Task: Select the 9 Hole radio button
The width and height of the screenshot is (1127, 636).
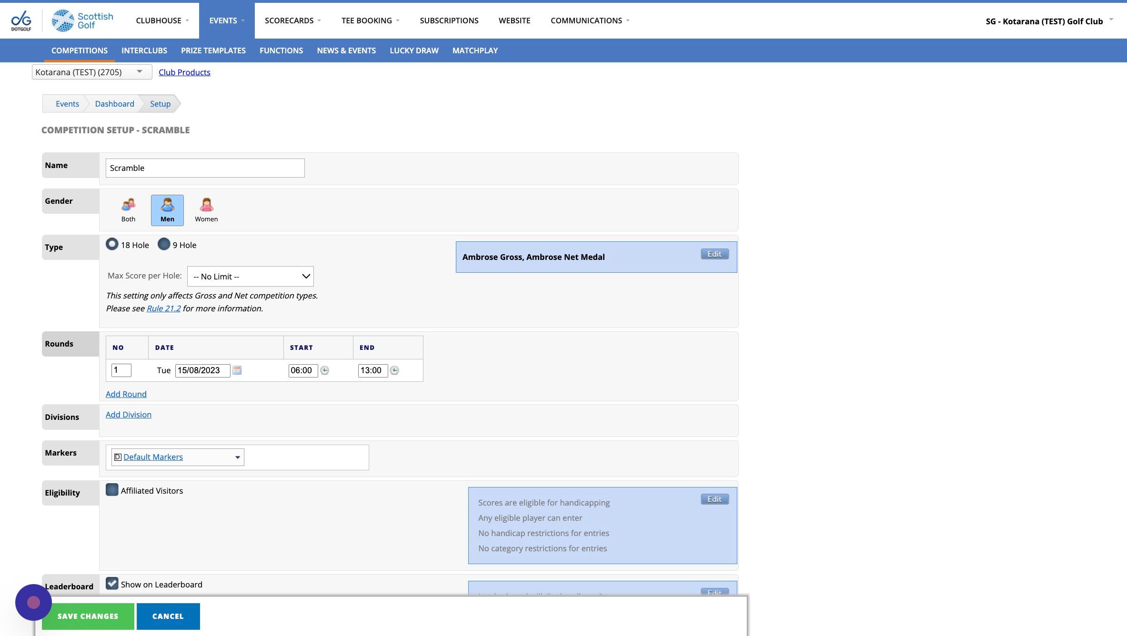Action: tap(164, 244)
